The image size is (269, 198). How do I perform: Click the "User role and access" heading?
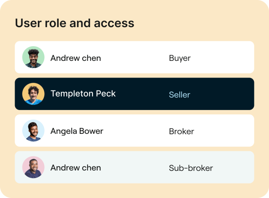click(x=75, y=23)
